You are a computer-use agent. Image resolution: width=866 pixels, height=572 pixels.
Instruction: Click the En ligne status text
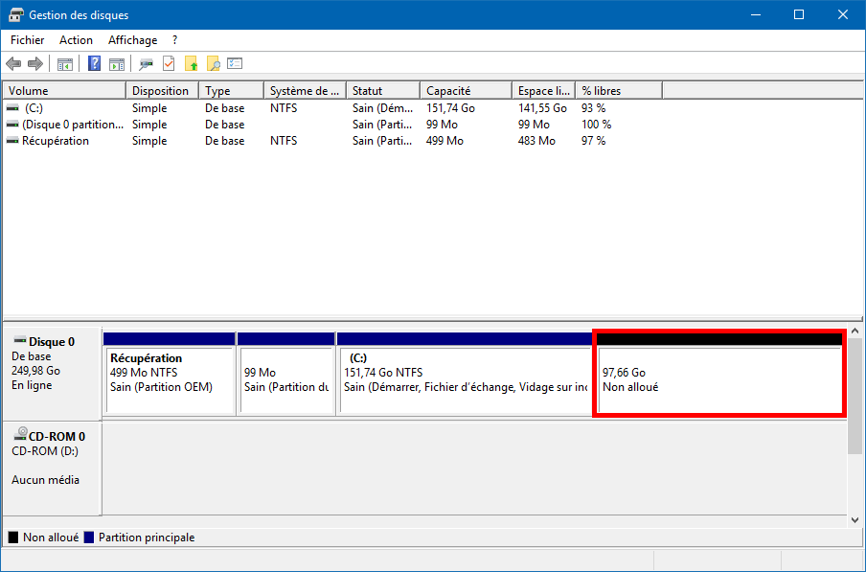[x=32, y=385]
